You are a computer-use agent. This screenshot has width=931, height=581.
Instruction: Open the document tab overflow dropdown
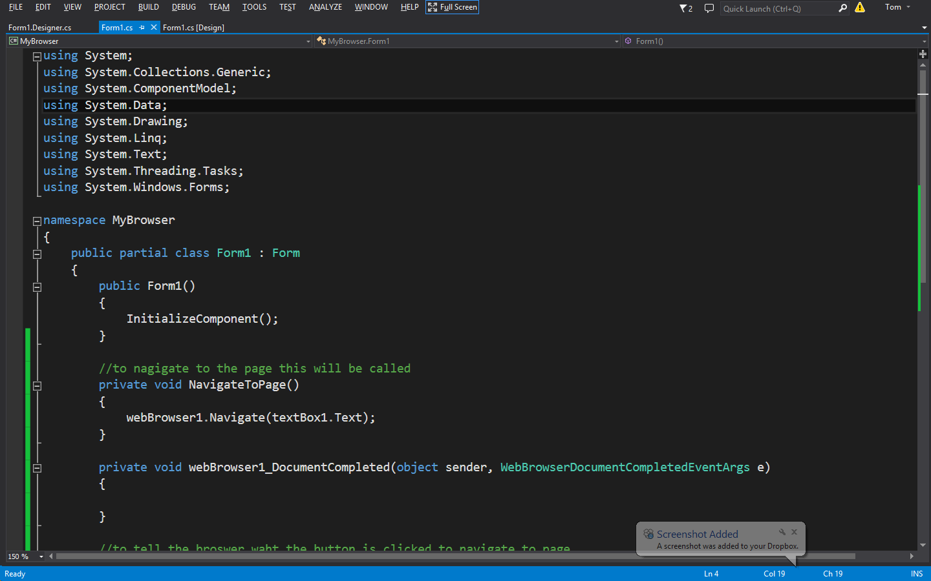tap(924, 28)
